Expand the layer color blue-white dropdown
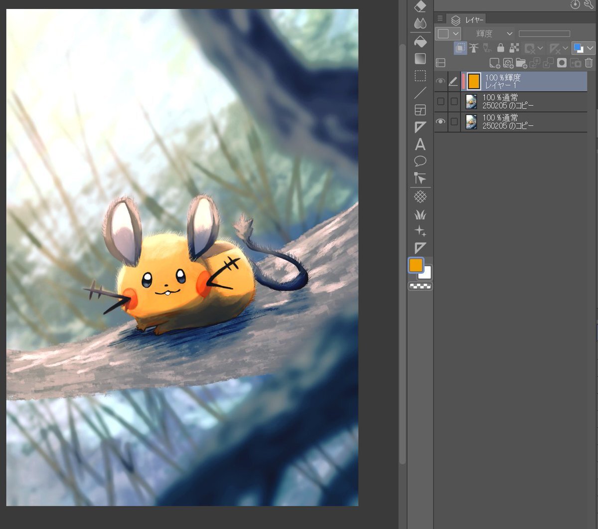 (590, 48)
